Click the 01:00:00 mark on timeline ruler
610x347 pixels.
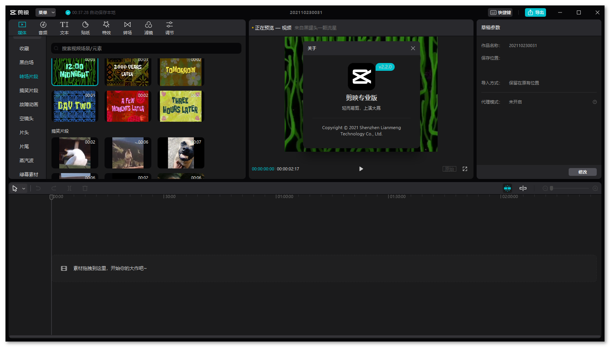point(285,197)
